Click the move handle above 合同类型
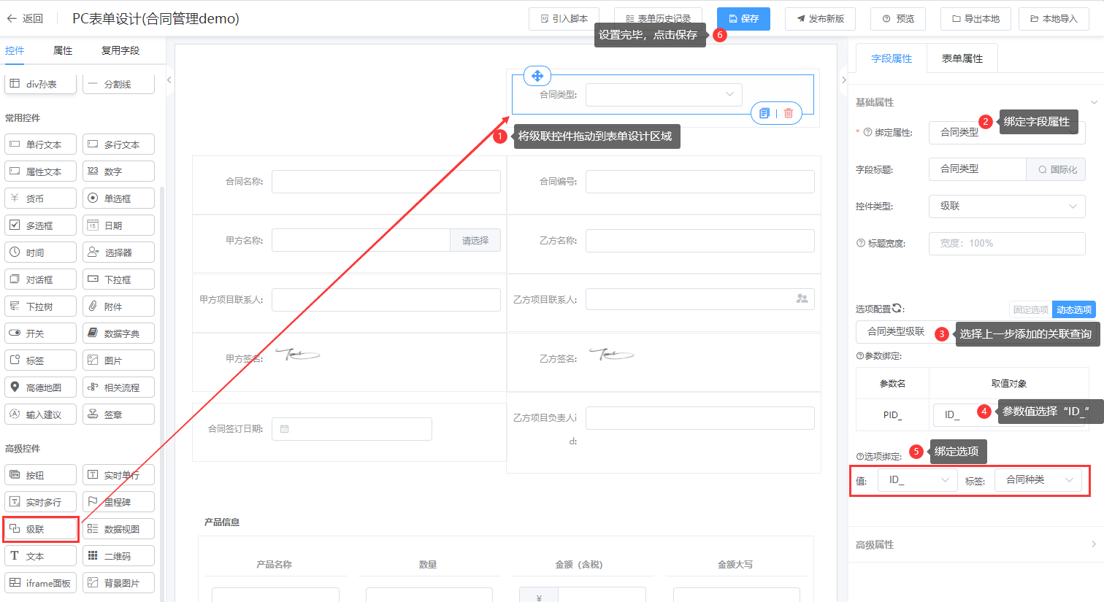This screenshot has height=602, width=1104. [537, 76]
